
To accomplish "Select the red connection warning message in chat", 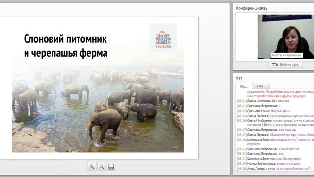I will click(281, 94).
